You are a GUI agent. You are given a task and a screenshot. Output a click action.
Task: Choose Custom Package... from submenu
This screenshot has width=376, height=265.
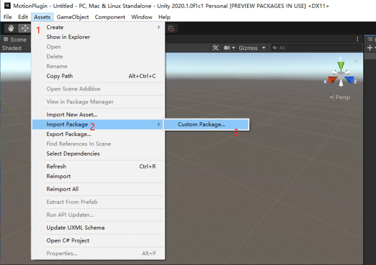(201, 125)
